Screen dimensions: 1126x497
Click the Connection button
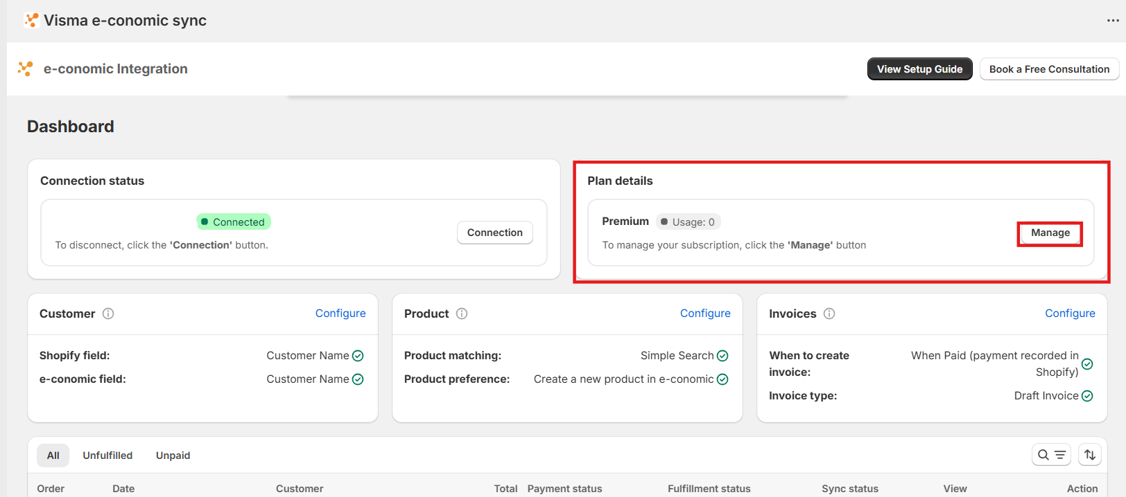494,233
